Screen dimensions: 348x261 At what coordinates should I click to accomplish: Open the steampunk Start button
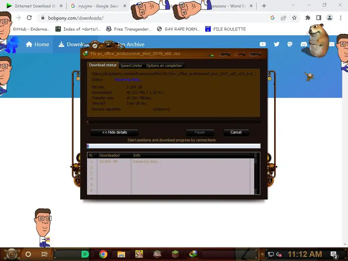12,254
